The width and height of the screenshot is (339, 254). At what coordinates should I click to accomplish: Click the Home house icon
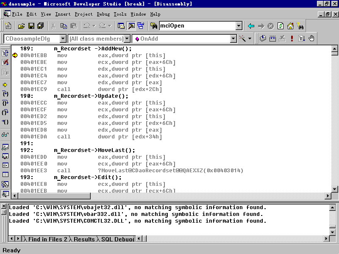tap(290, 26)
